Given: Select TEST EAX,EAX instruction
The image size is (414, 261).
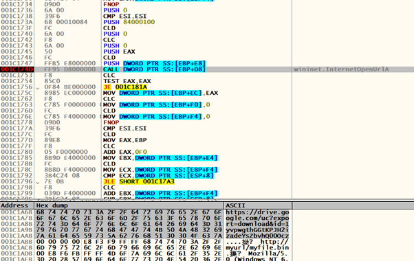Looking at the screenshot, I should tap(127, 81).
